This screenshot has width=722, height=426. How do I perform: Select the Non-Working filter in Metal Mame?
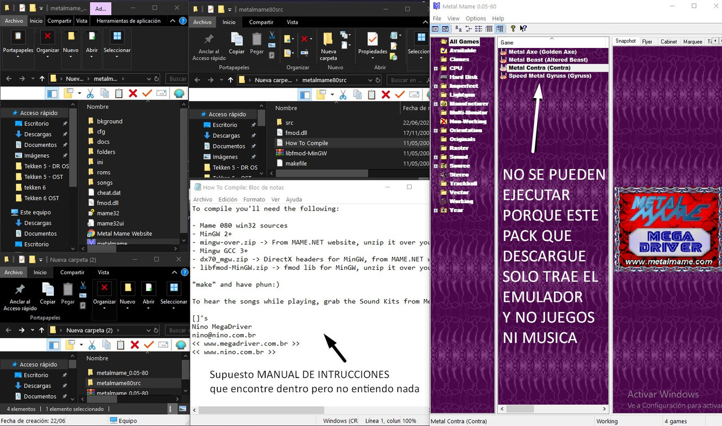pos(468,121)
